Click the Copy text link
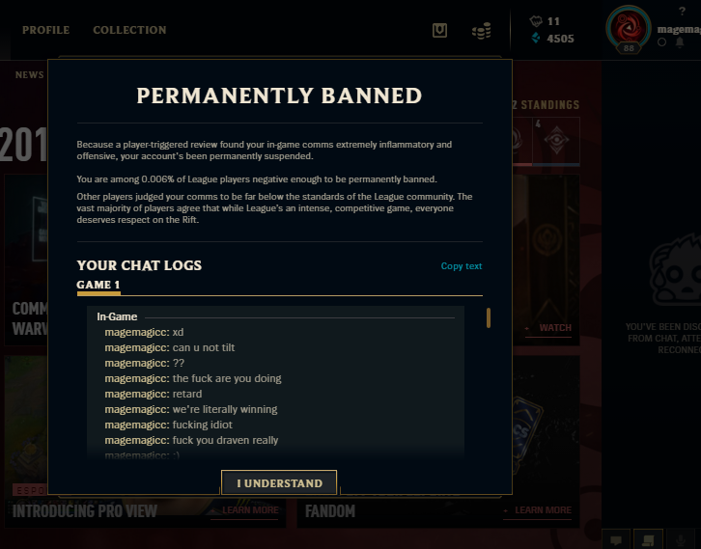This screenshot has height=549, width=701. (462, 266)
